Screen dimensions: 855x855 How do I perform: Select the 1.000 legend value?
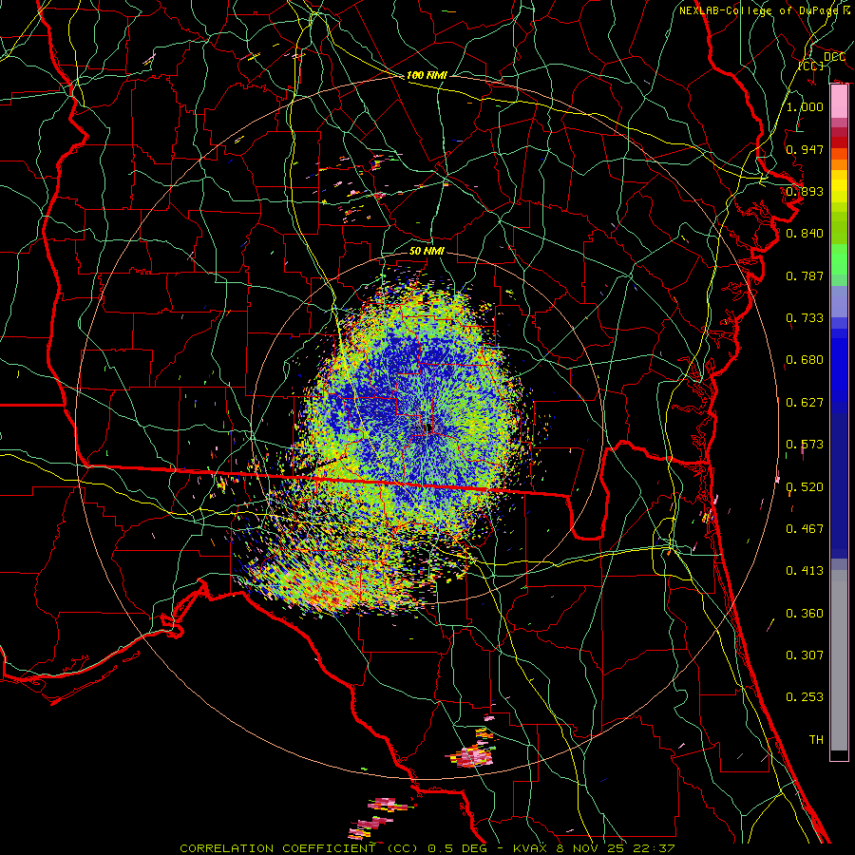tap(805, 106)
